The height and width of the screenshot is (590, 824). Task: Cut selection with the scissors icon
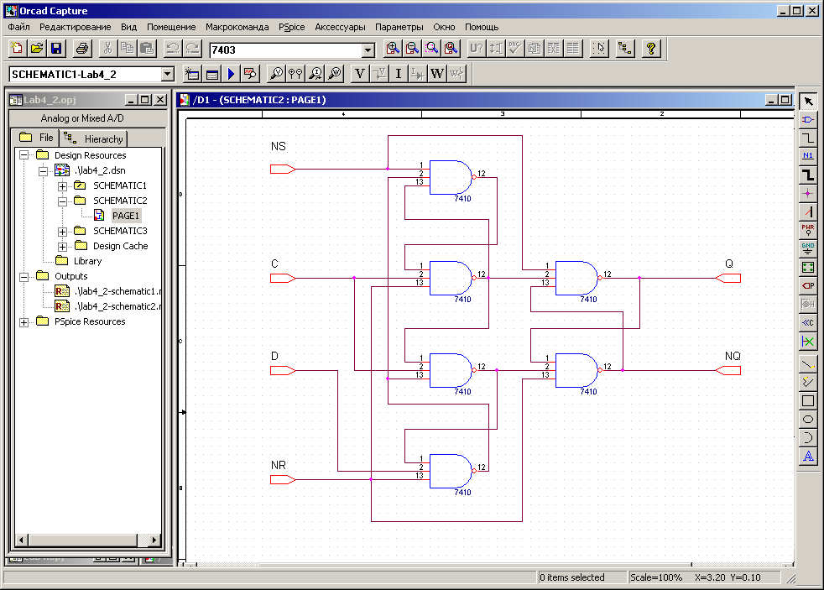click(x=107, y=49)
